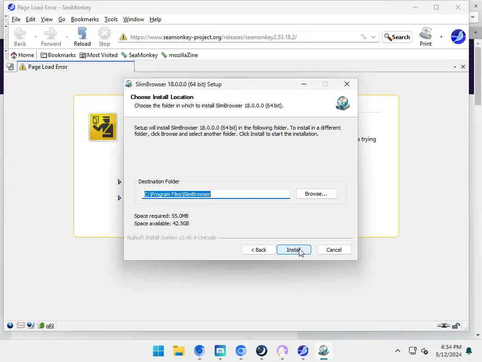Open the Tools menu
This screenshot has height=362, width=482.
click(111, 19)
